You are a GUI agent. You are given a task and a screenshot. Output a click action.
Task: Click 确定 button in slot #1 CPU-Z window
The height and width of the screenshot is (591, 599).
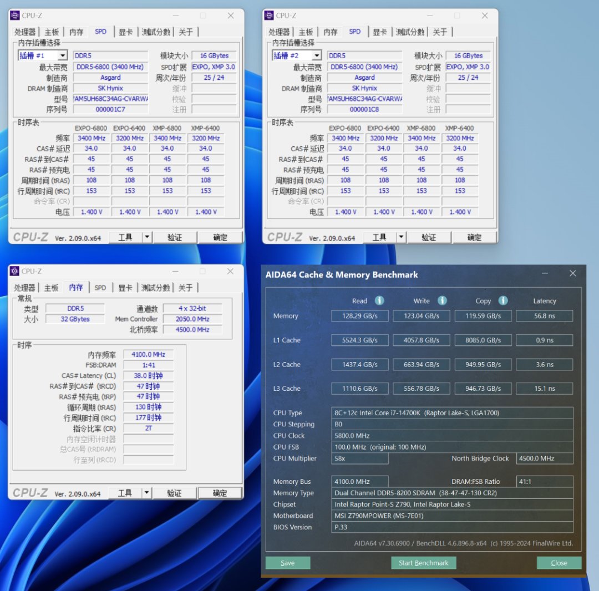220,237
